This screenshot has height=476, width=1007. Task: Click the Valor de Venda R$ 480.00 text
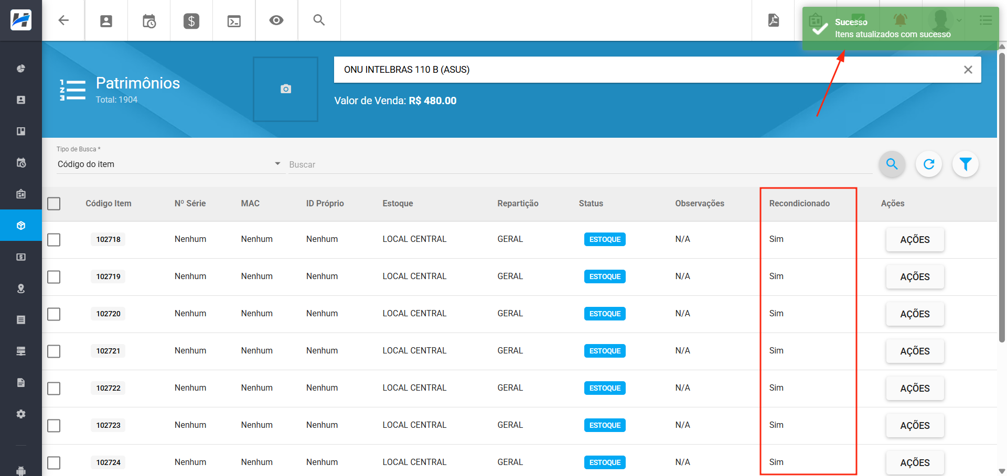pyautogui.click(x=395, y=101)
